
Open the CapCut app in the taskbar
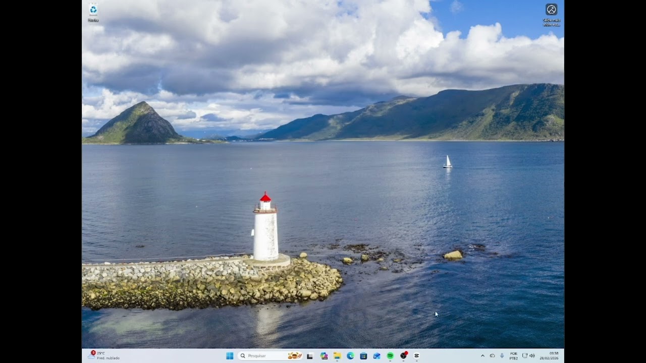click(x=416, y=355)
